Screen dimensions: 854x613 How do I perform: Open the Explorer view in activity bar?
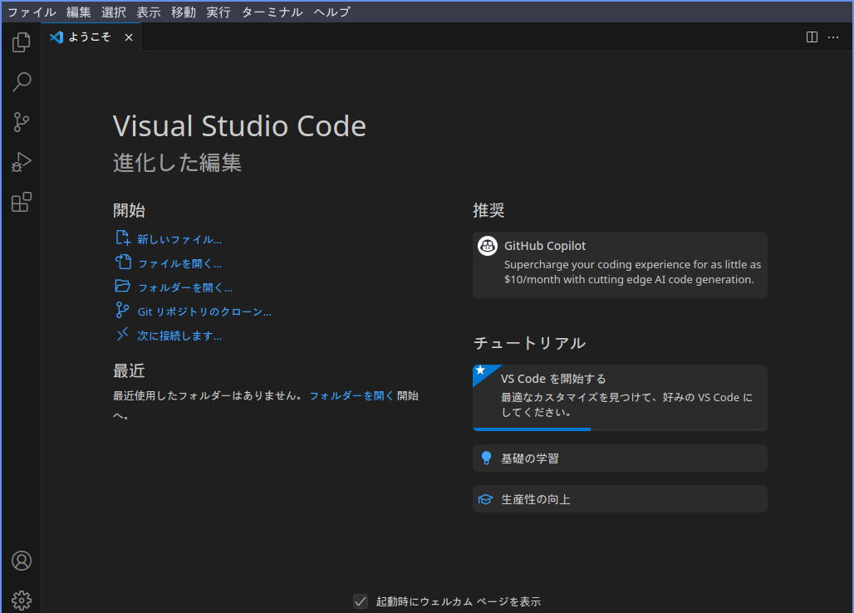tap(22, 42)
